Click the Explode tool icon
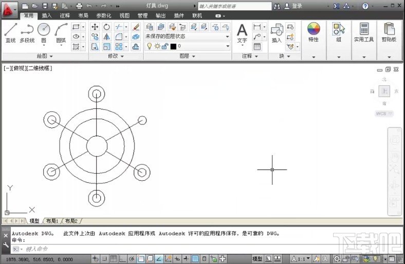 coord(136,36)
